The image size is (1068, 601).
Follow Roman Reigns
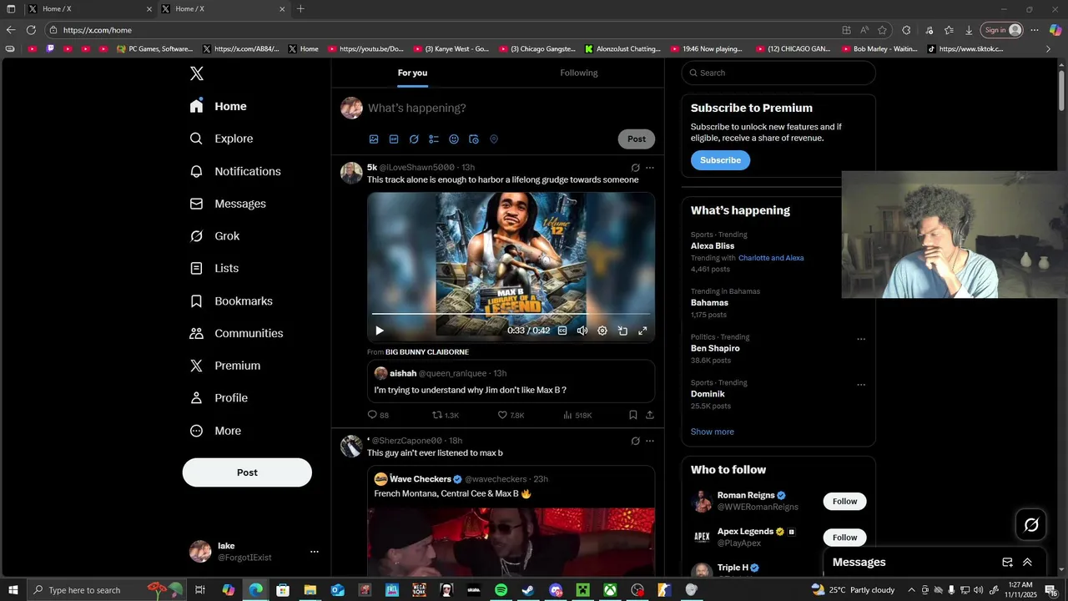coord(844,502)
